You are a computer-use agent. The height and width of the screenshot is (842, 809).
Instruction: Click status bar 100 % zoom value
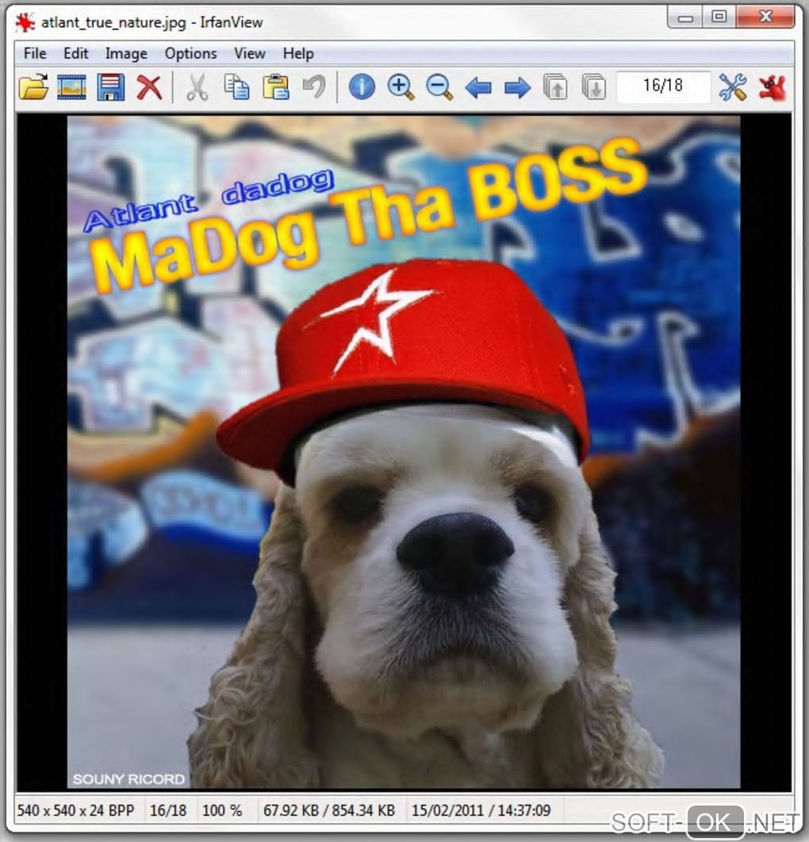[222, 809]
